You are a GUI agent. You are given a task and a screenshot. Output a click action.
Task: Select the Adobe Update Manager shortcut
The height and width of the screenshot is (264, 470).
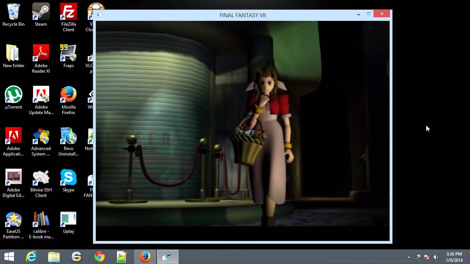click(x=41, y=100)
